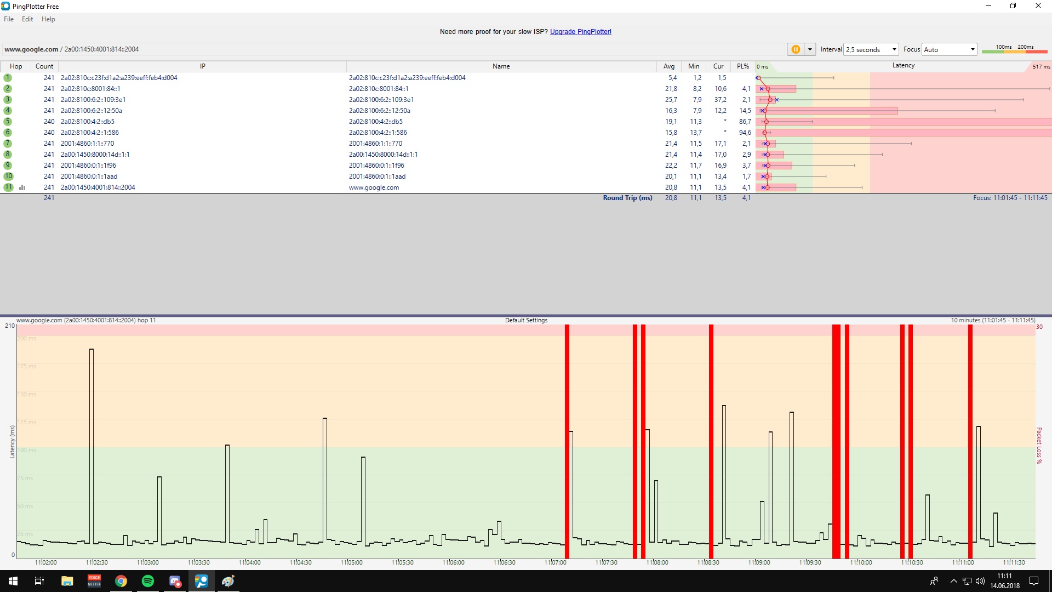This screenshot has width=1052, height=592.
Task: Click the Min column header
Action: 694,66
